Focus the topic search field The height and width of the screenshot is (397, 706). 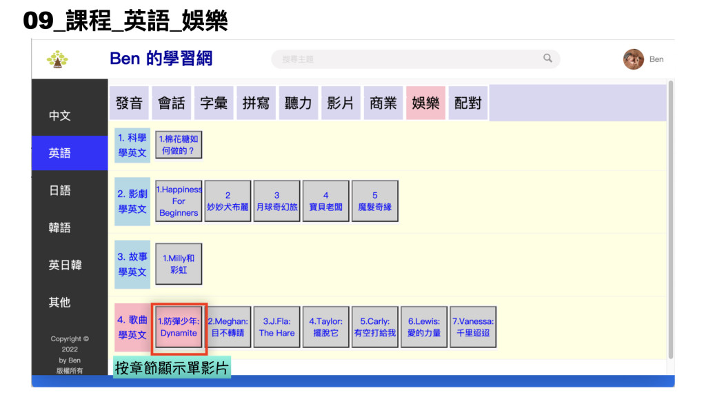415,59
